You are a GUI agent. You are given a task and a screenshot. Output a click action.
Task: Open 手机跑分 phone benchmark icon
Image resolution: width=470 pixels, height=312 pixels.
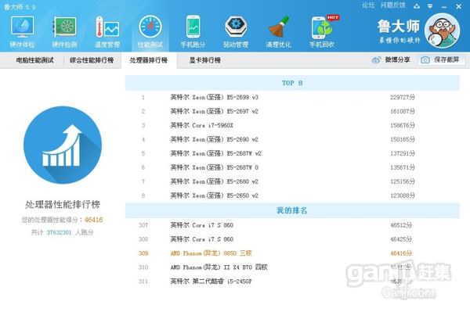point(193,31)
